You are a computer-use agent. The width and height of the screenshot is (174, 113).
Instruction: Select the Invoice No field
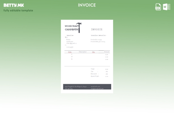click(96, 40)
